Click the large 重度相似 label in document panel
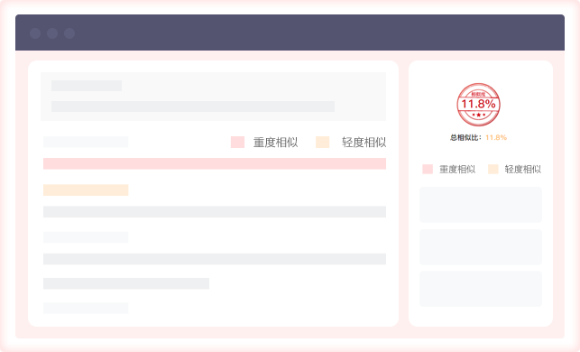The width and height of the screenshot is (580, 352). [276, 142]
